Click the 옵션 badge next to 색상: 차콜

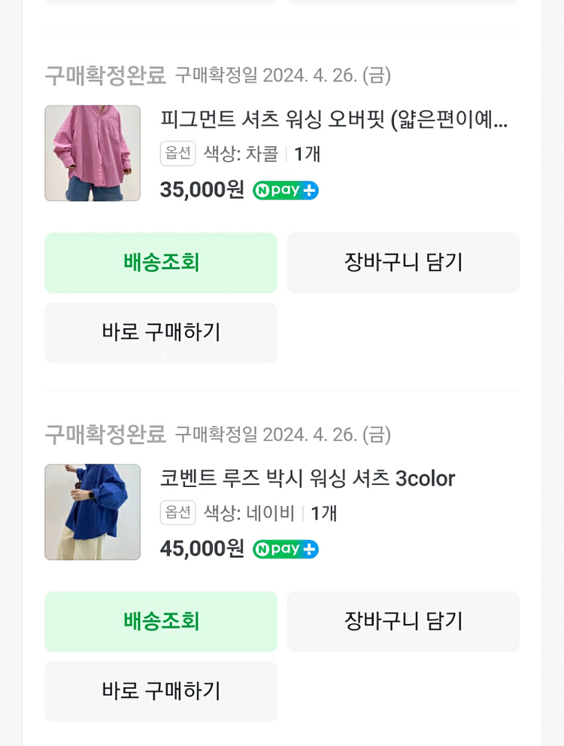tap(177, 154)
